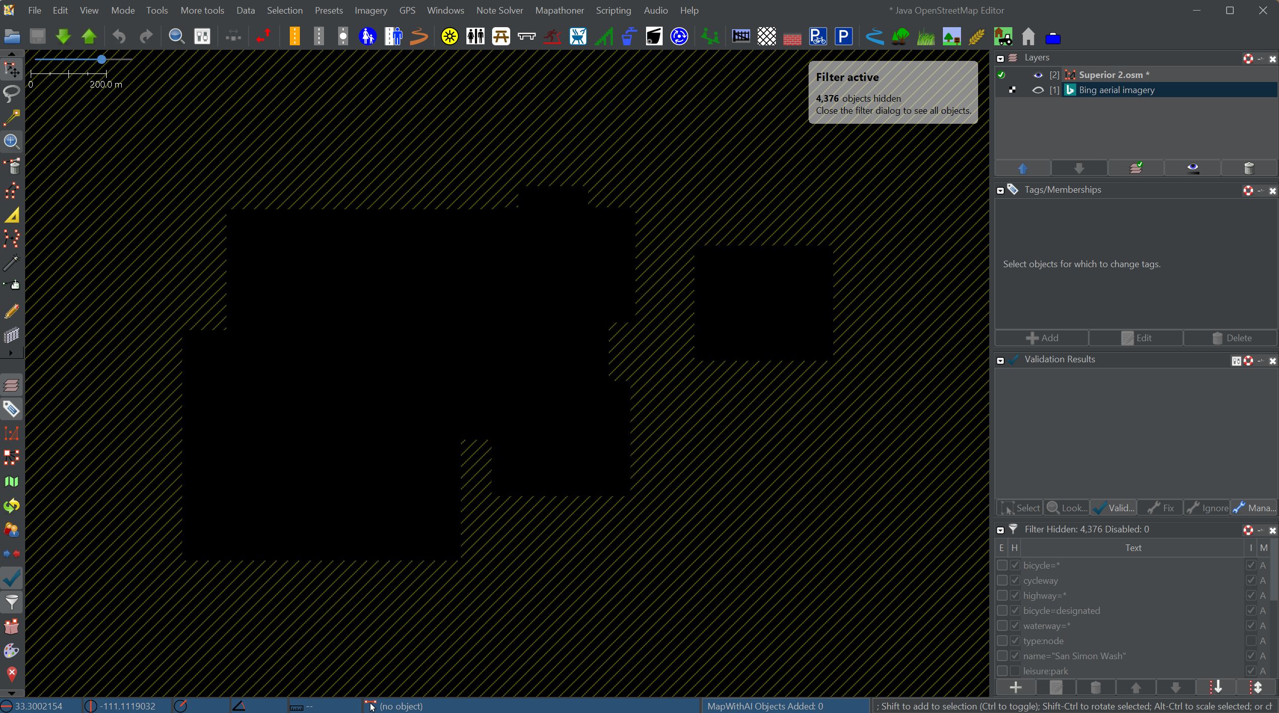
Task: Click the add new filter plus button
Action: tap(1015, 687)
